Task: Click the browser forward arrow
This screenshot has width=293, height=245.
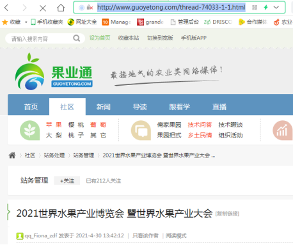Action: tap(24, 8)
